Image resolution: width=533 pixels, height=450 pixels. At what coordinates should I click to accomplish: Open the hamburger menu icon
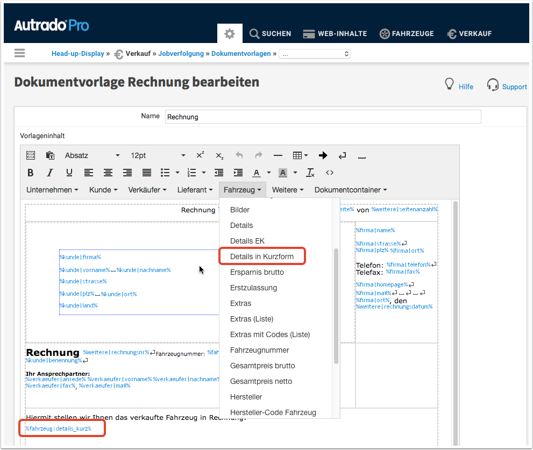pyautogui.click(x=20, y=53)
